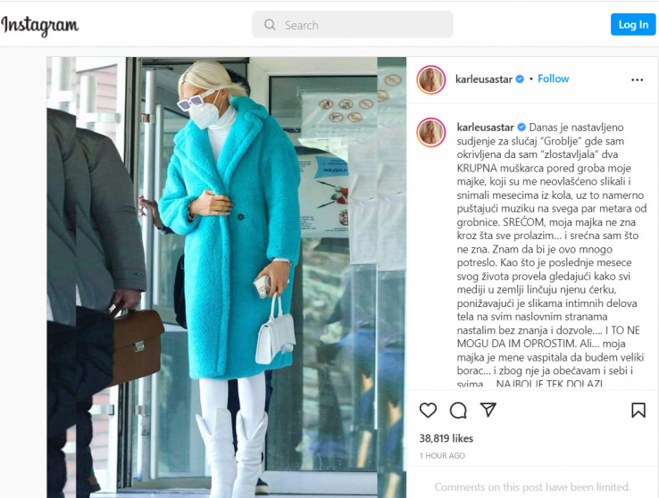Screen dimensions: 659x498
Task: Focus the Search input field
Action: 352,25
